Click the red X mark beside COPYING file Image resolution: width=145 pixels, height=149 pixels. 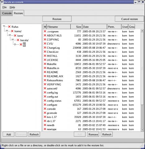pyautogui.click(x=45, y=39)
